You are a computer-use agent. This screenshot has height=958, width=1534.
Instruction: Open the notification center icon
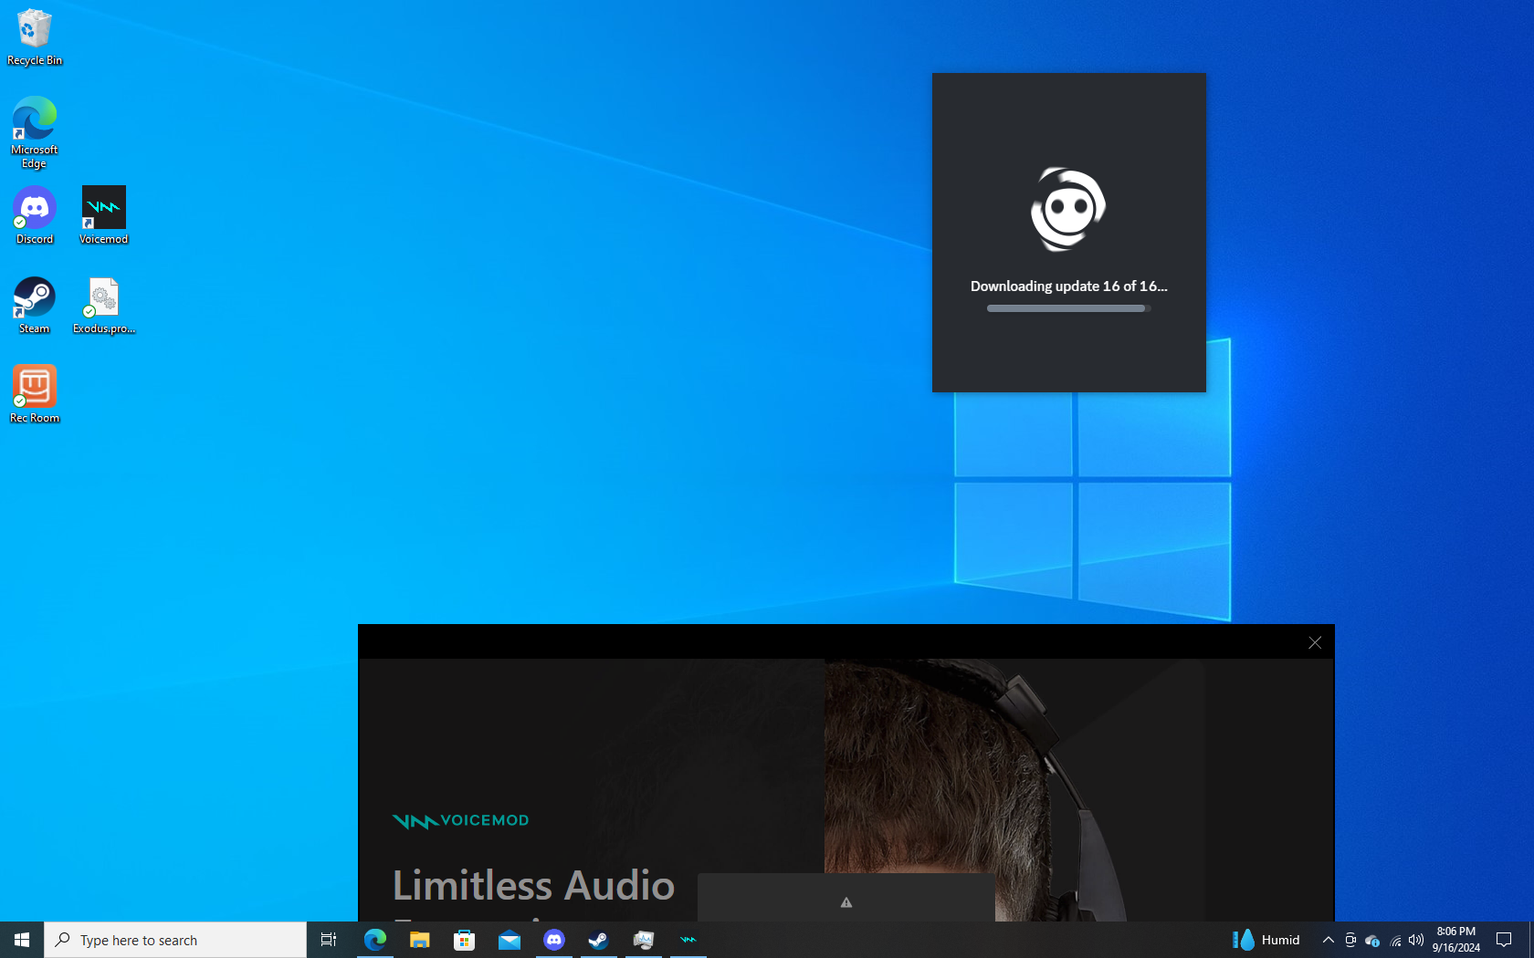1504,940
